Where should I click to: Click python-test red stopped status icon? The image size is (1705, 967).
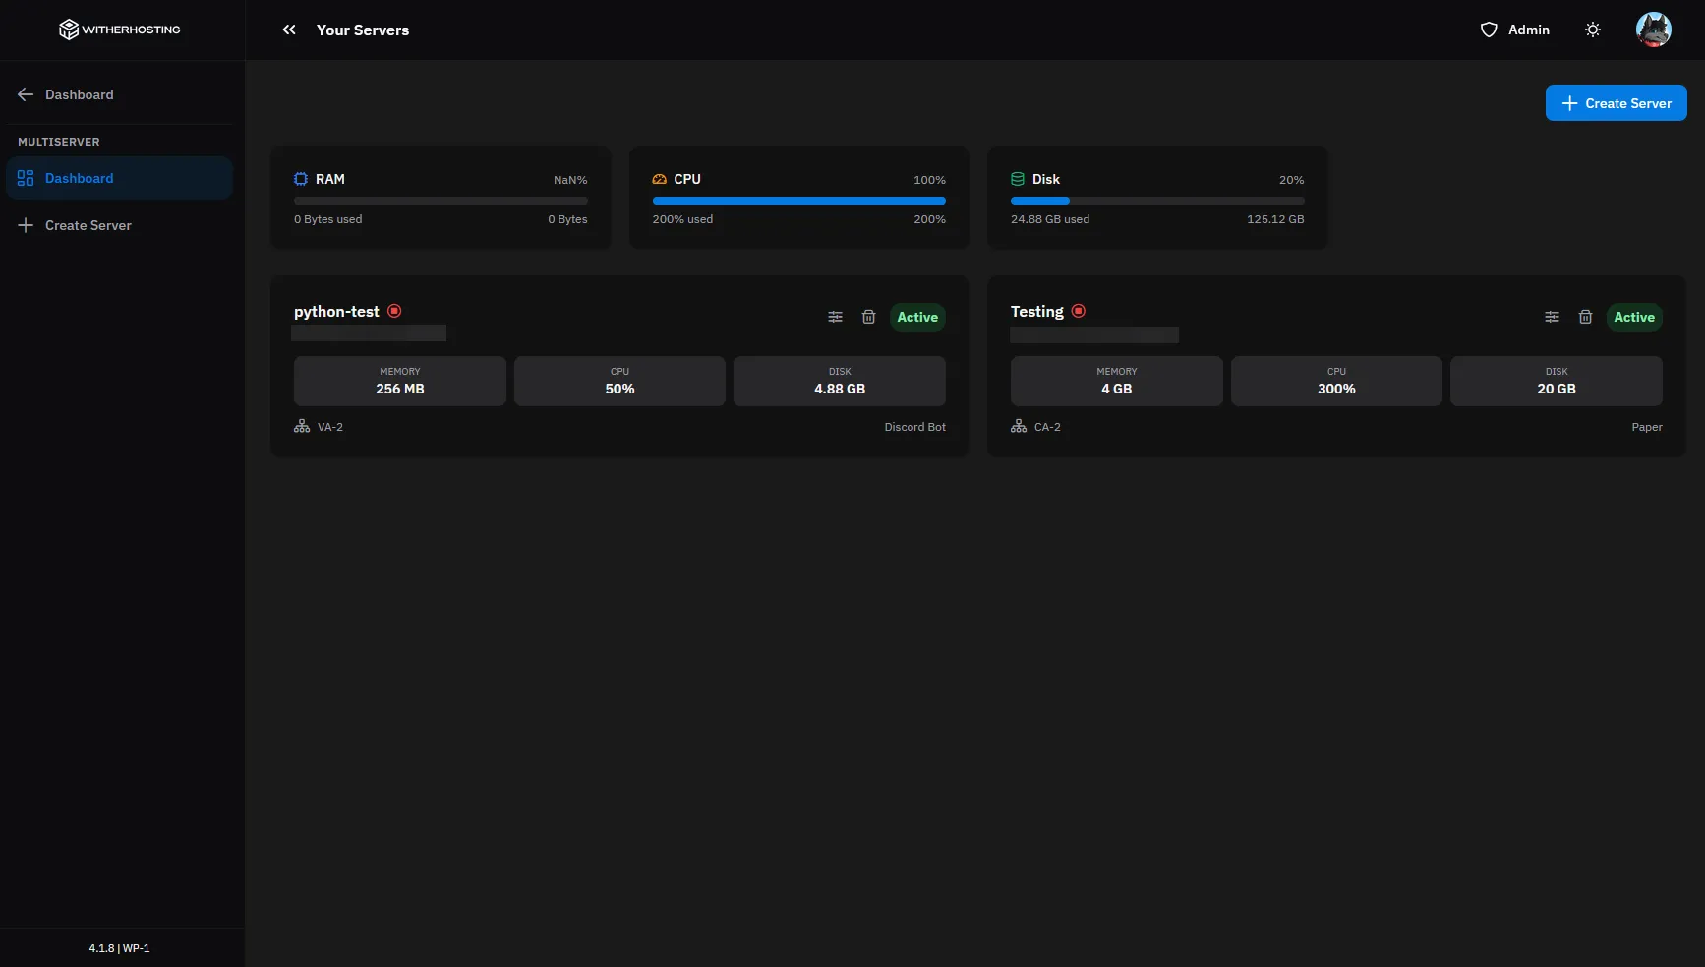point(394,311)
